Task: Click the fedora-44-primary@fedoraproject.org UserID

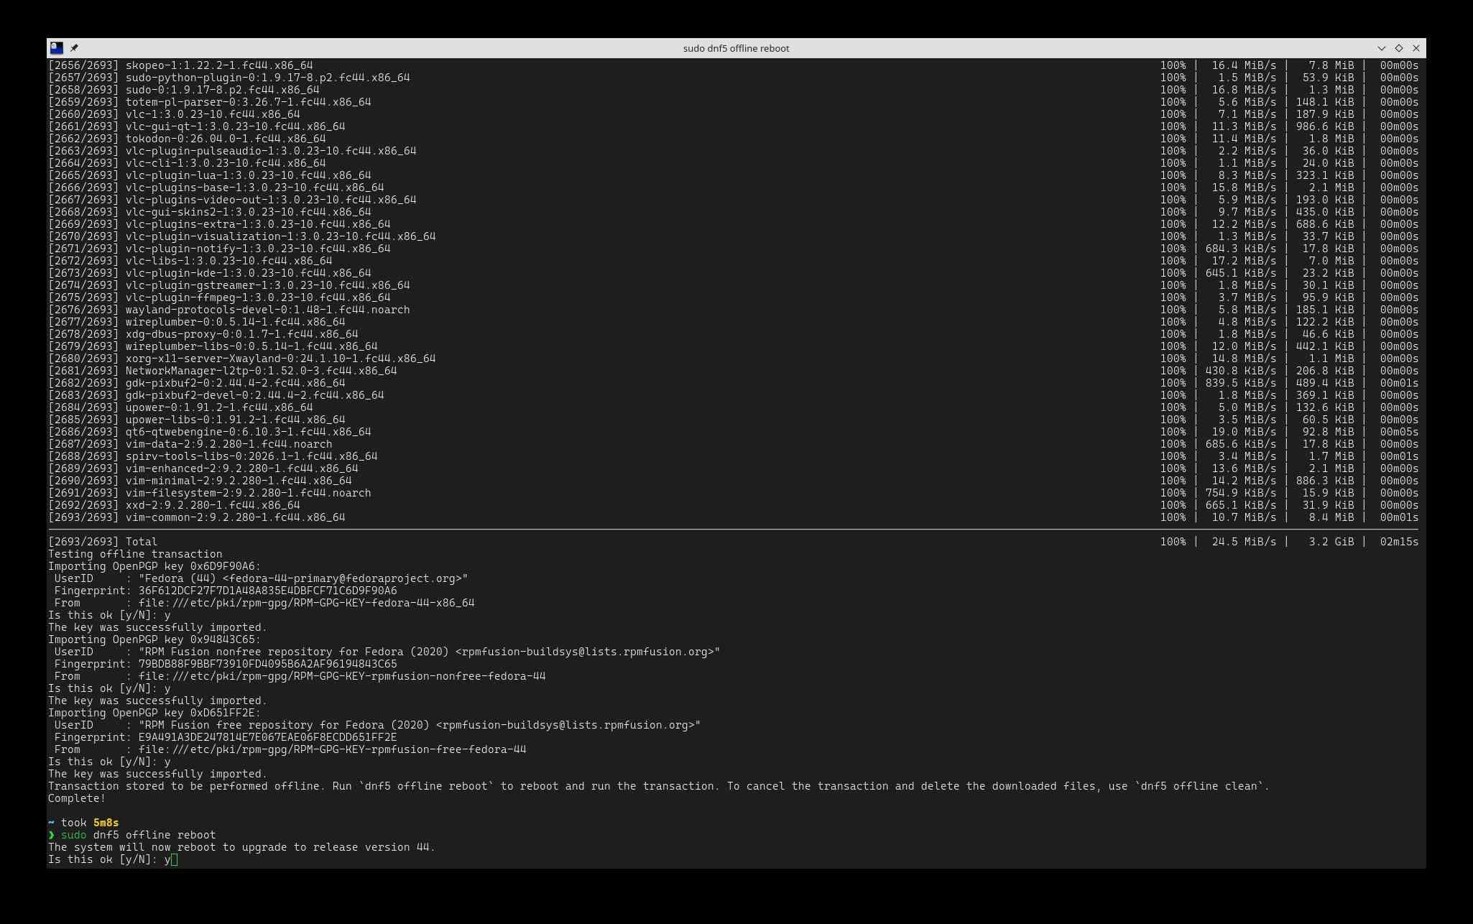Action: (x=303, y=578)
